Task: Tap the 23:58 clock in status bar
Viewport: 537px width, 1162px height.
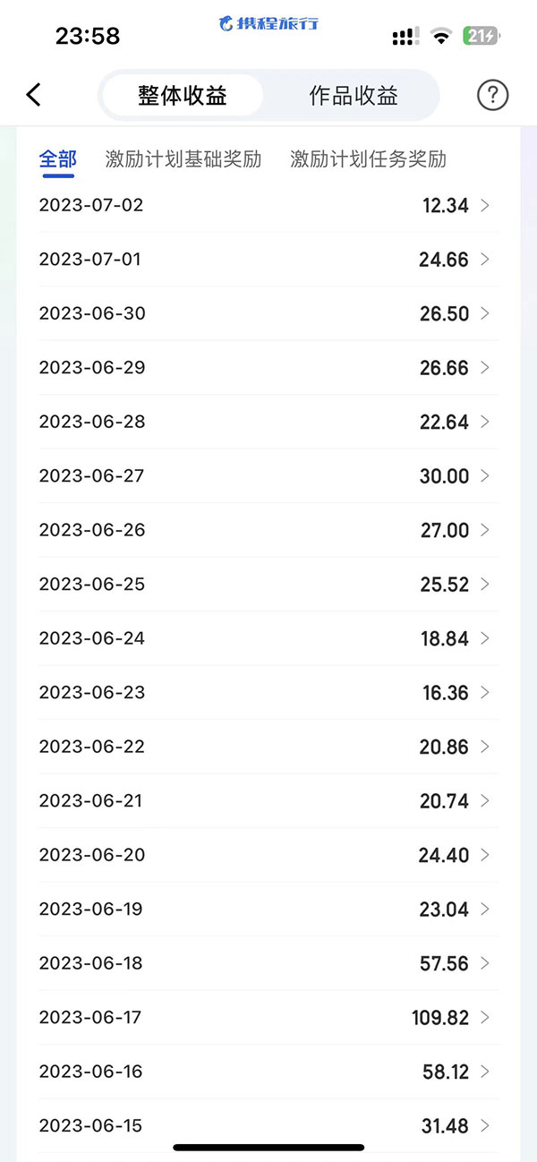Action: [x=88, y=36]
